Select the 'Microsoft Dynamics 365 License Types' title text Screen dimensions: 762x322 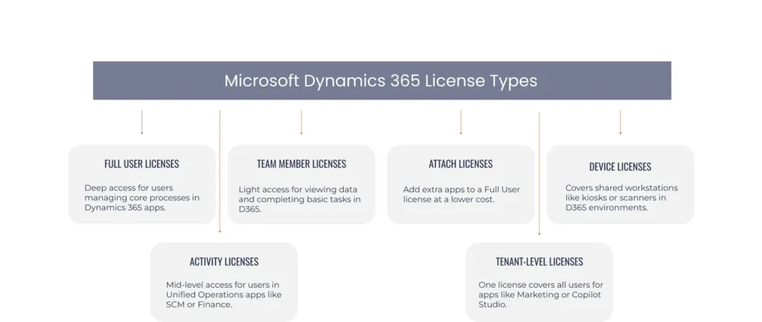[380, 81]
